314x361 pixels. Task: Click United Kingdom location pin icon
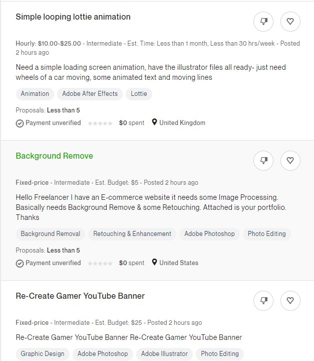154,122
